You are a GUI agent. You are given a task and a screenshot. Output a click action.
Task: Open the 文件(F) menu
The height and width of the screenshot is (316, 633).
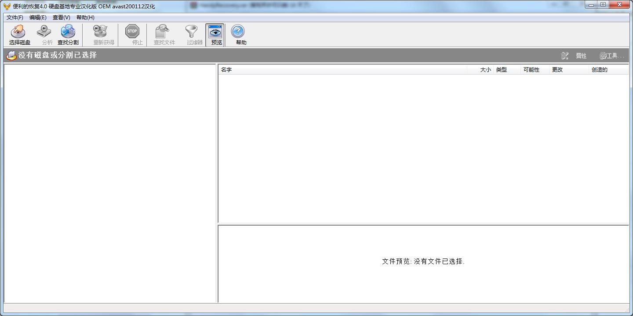pyautogui.click(x=15, y=18)
